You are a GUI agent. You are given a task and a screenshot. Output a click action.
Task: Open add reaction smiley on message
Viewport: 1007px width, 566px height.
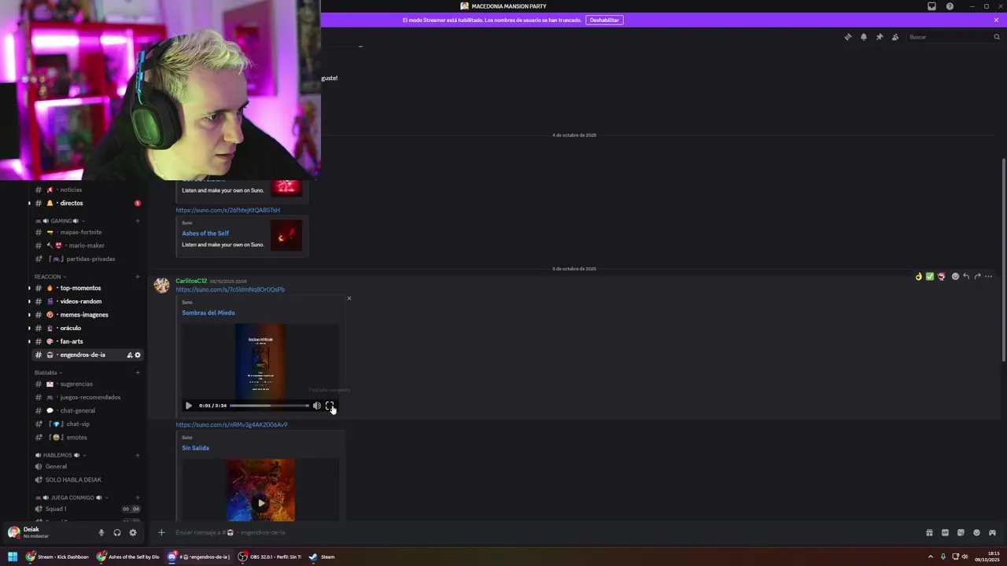point(955,277)
